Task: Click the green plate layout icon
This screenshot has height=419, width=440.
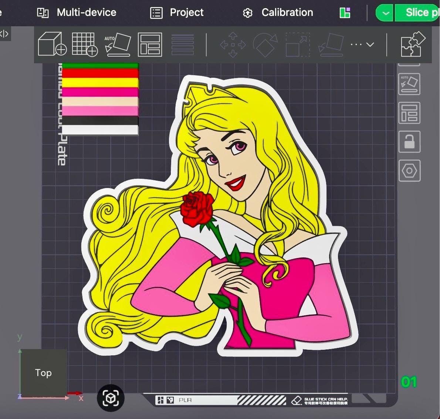Action: [x=345, y=13]
